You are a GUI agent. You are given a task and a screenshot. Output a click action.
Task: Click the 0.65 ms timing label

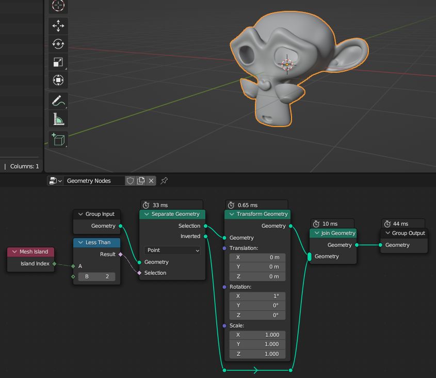(248, 206)
